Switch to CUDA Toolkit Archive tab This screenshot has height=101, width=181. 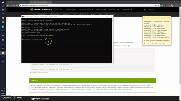[x=18, y=2]
